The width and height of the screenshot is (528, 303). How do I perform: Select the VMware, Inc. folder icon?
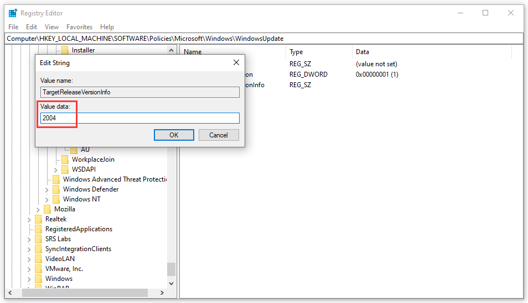(x=39, y=269)
